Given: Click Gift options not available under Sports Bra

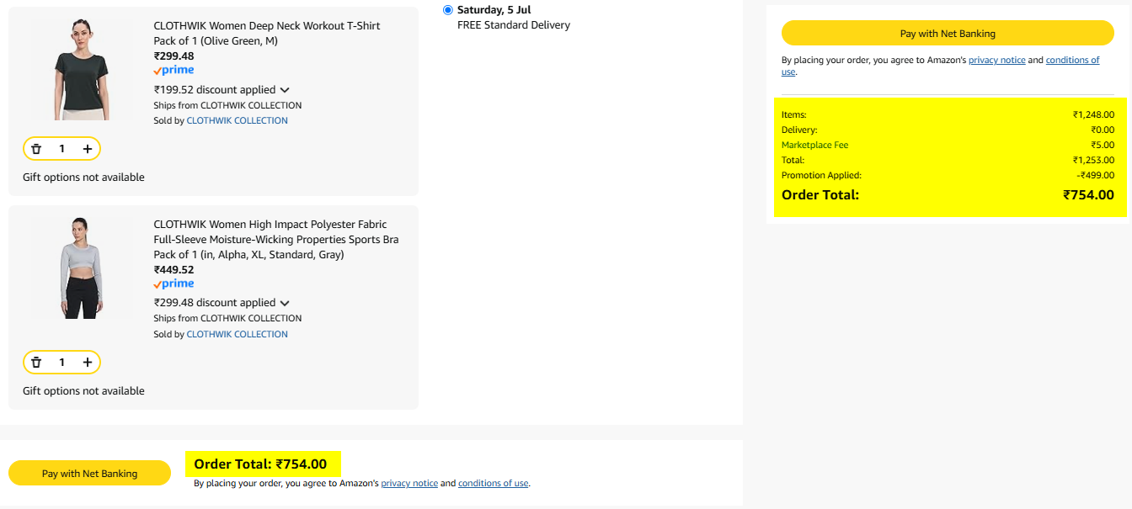Looking at the screenshot, I should click(x=83, y=391).
